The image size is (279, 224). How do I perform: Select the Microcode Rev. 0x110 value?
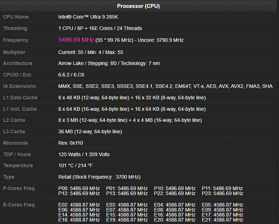(70, 143)
